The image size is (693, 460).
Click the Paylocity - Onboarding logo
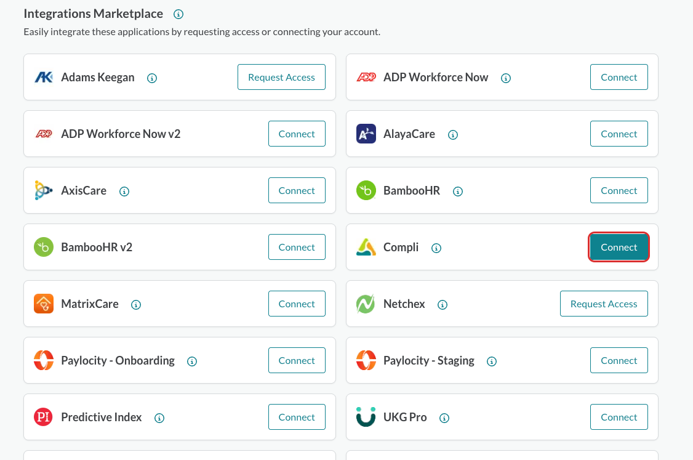44,360
